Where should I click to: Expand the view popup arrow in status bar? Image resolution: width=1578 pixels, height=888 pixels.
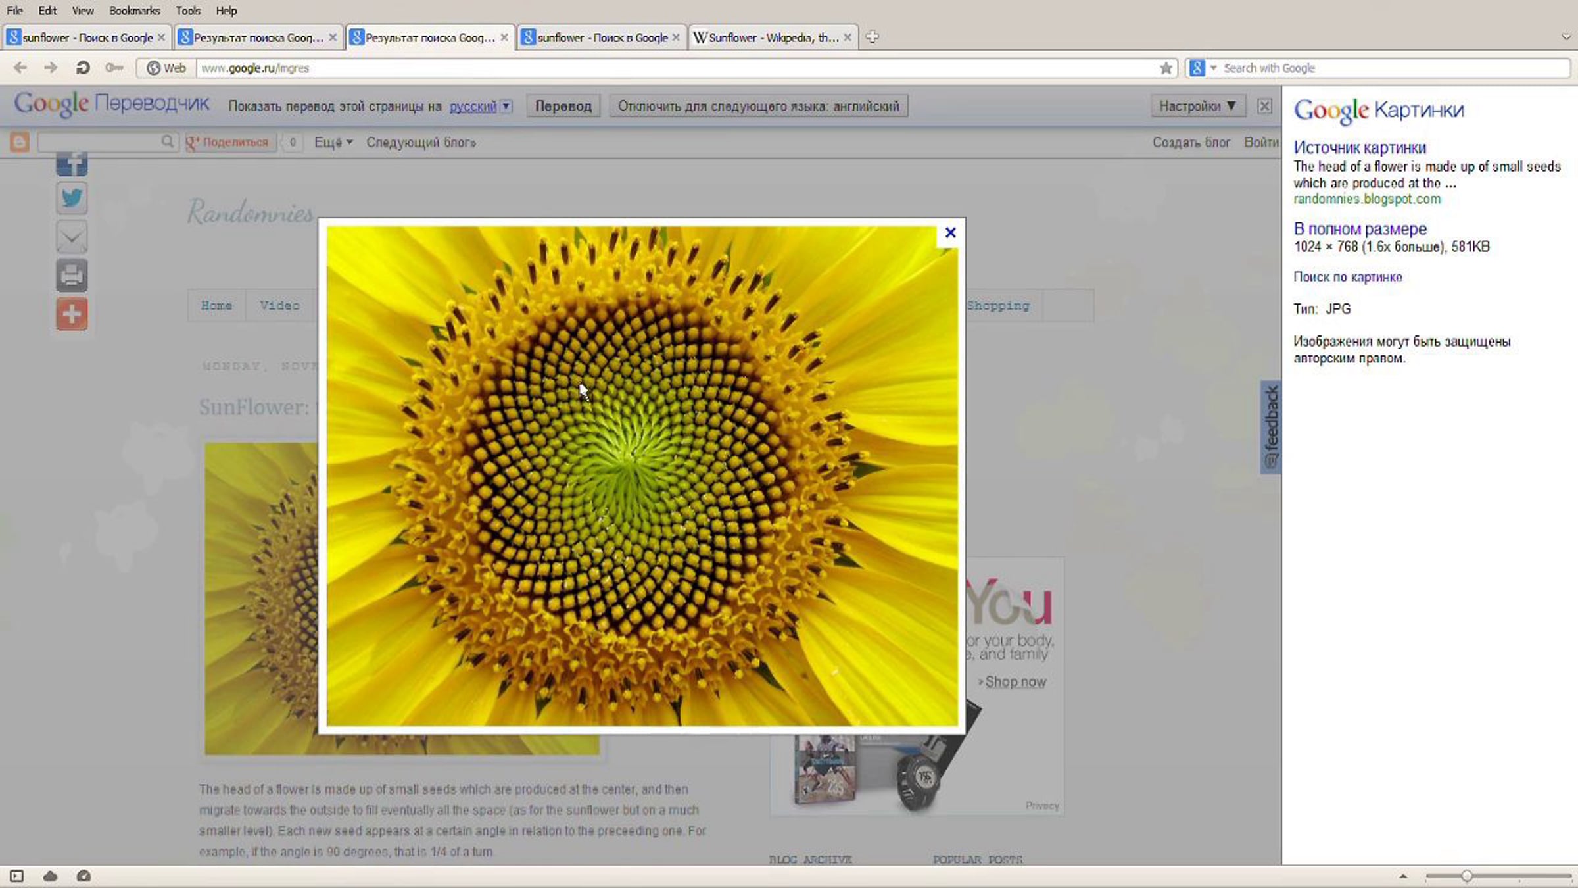tap(1402, 876)
